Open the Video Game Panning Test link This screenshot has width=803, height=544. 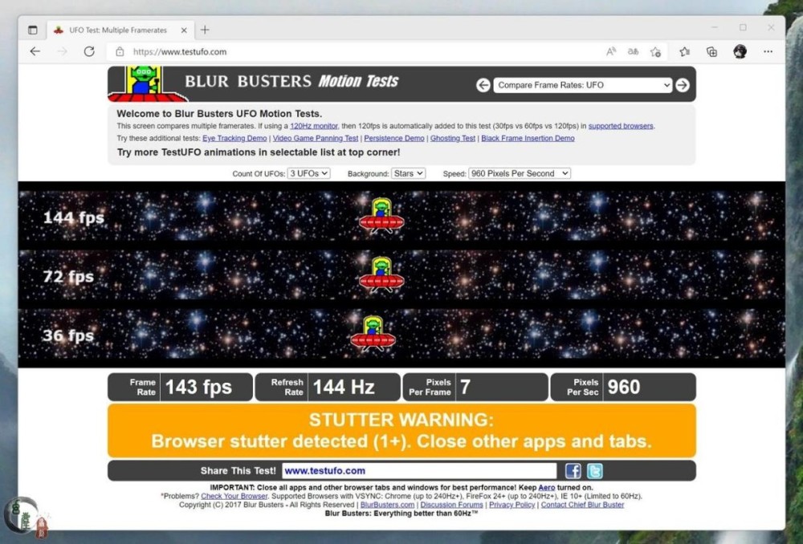[316, 138]
